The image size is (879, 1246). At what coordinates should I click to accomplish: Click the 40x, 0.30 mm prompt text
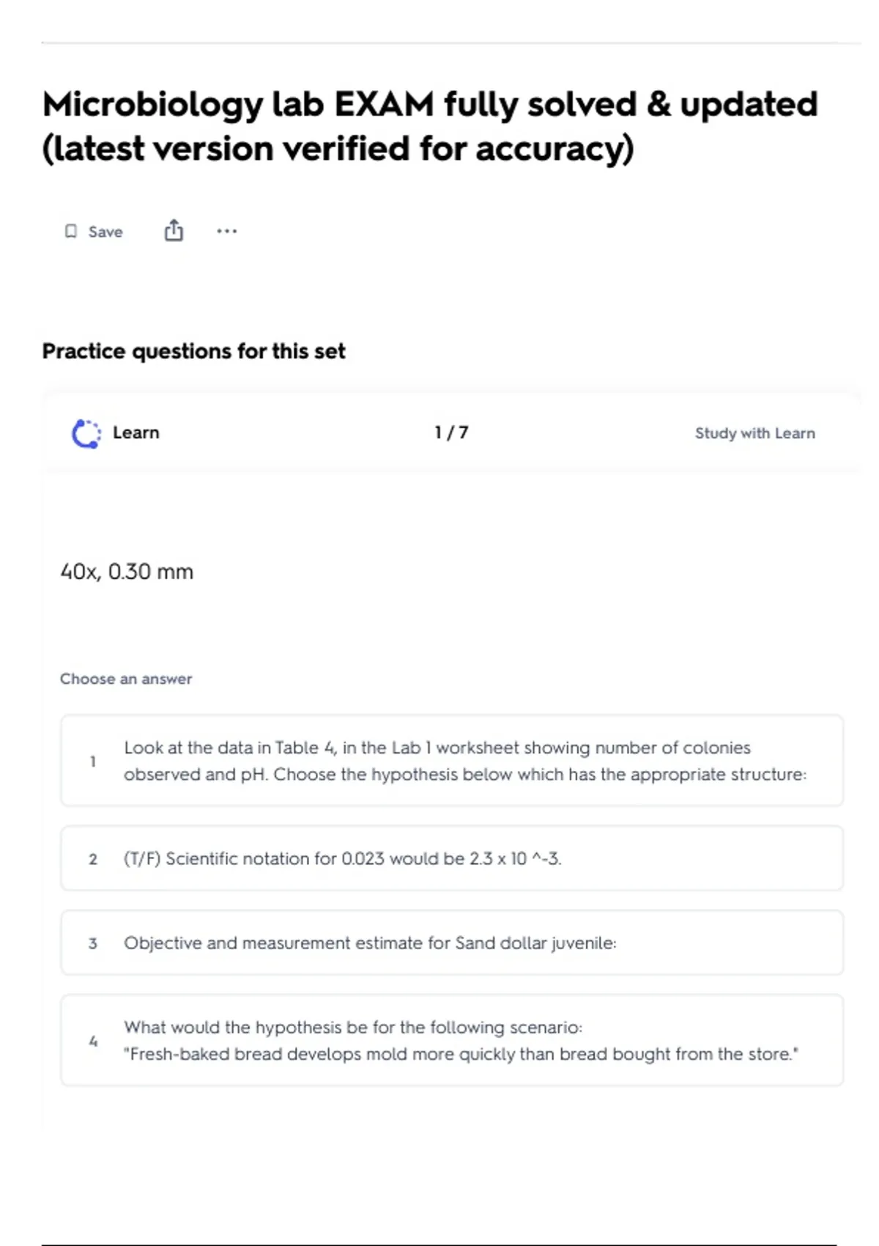click(x=127, y=572)
